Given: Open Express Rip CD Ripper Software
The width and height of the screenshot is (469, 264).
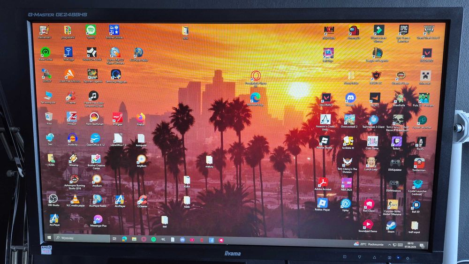Looking at the screenshot, I should (115, 56).
